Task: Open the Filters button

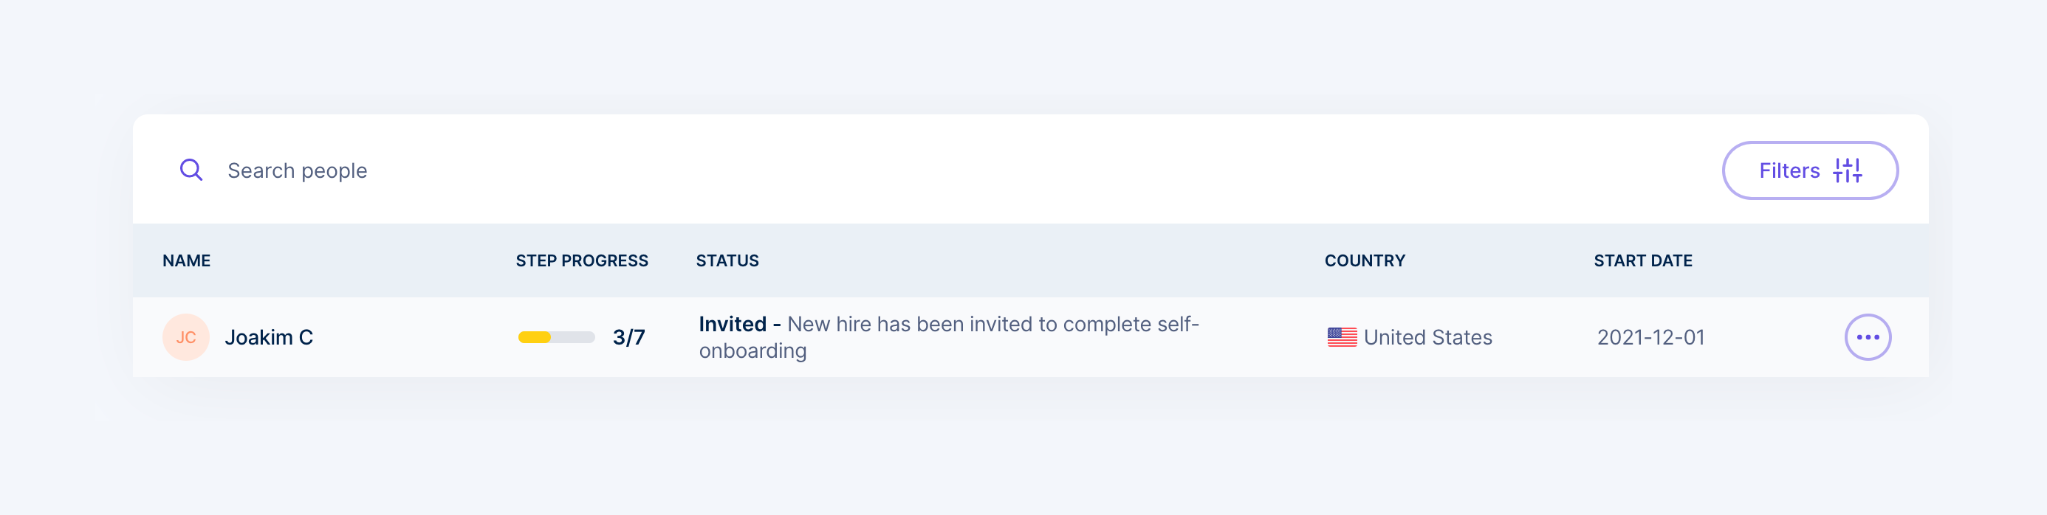Action: [x=1809, y=170]
